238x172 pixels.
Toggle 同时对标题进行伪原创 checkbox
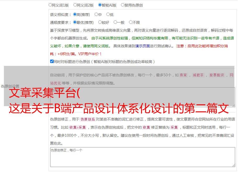click(52, 61)
